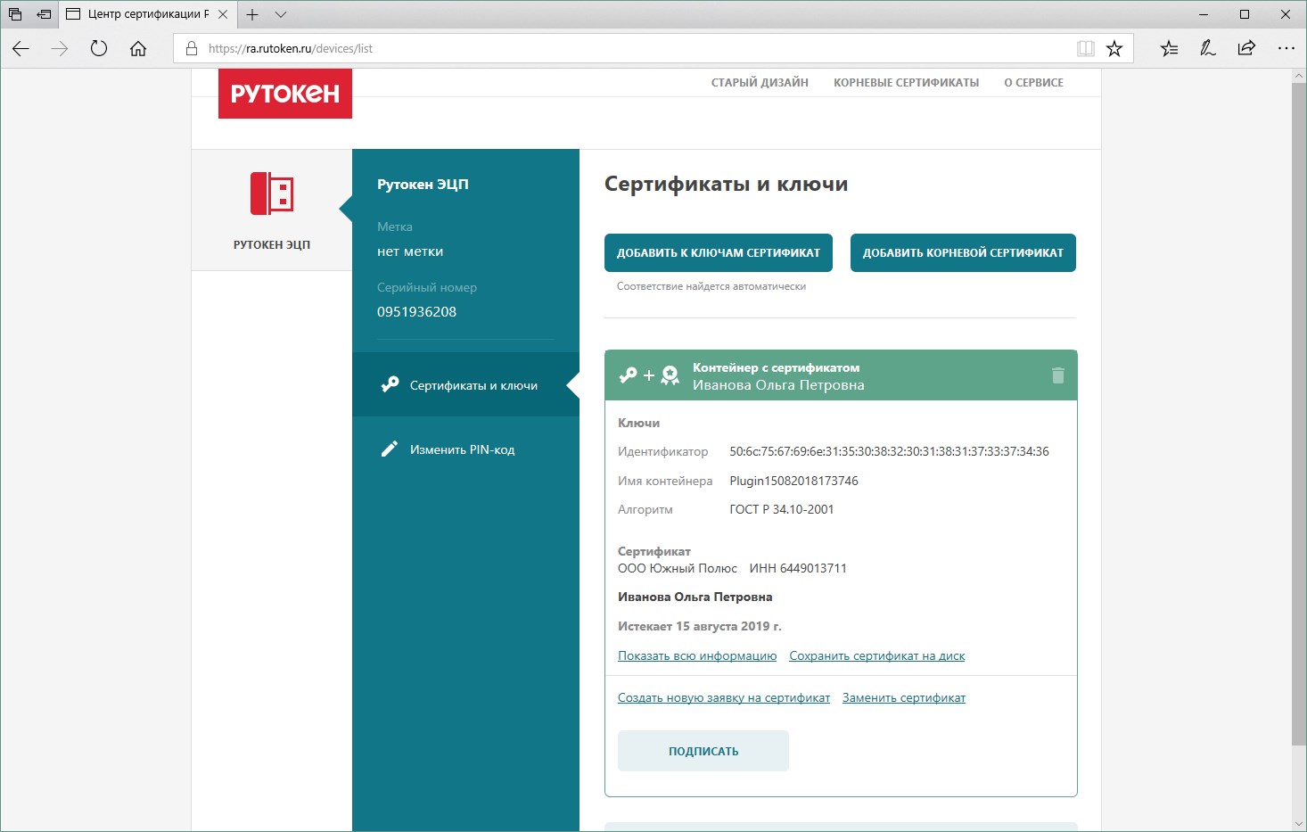Click pencil icon beside Изменить PIN-код
Screen dimensions: 1307x832
click(x=390, y=449)
